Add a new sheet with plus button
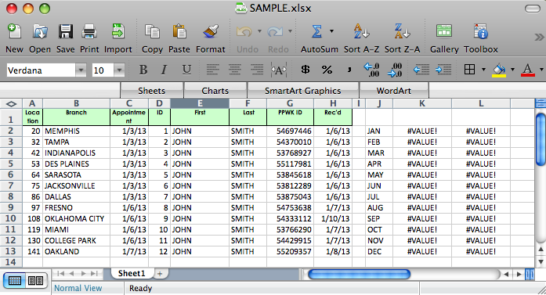This screenshot has height=295, width=546. (x=160, y=274)
